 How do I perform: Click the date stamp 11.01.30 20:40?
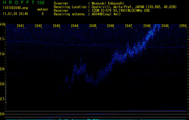point(15,14)
